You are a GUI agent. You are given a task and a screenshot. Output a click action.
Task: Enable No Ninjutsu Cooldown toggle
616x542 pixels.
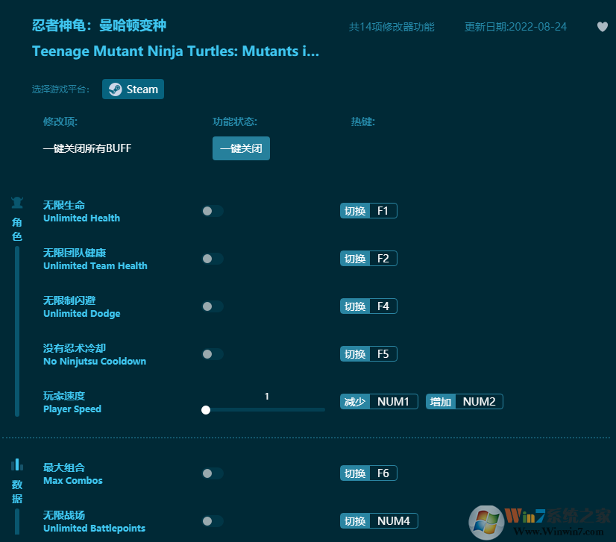point(212,354)
